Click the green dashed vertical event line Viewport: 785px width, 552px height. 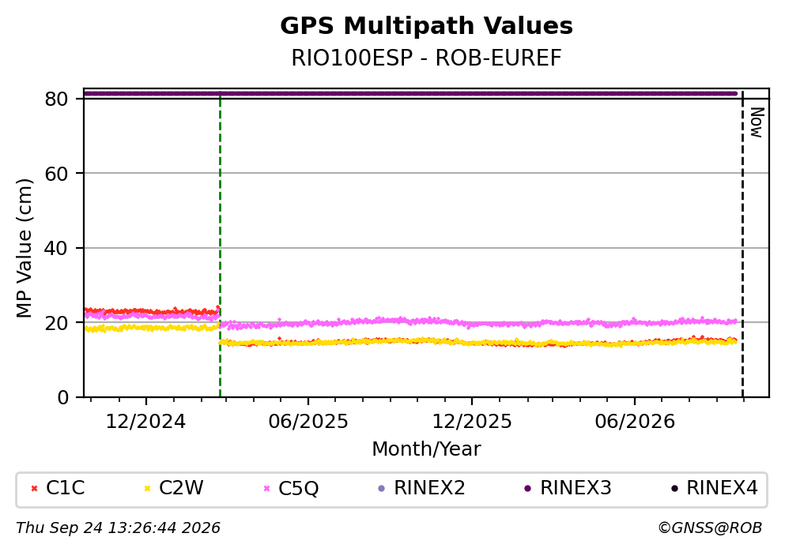point(221,245)
